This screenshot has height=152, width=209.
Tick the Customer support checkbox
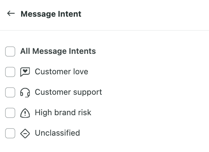pos(10,92)
